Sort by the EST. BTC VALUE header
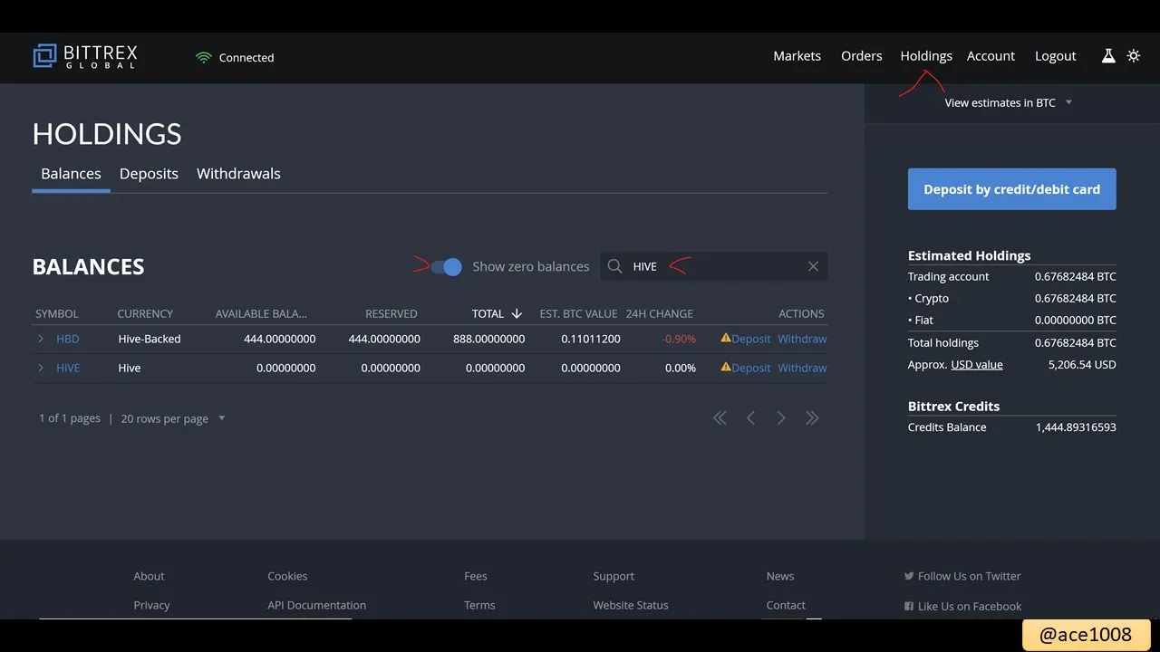 pos(578,313)
